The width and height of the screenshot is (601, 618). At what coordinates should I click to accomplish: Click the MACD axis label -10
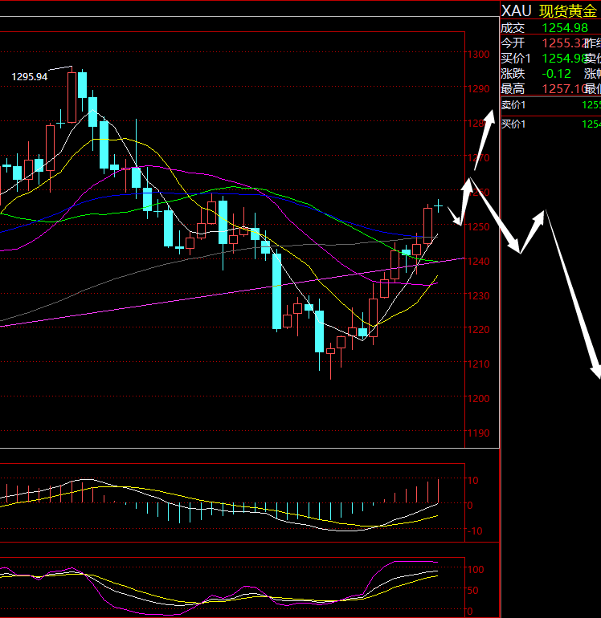point(475,531)
